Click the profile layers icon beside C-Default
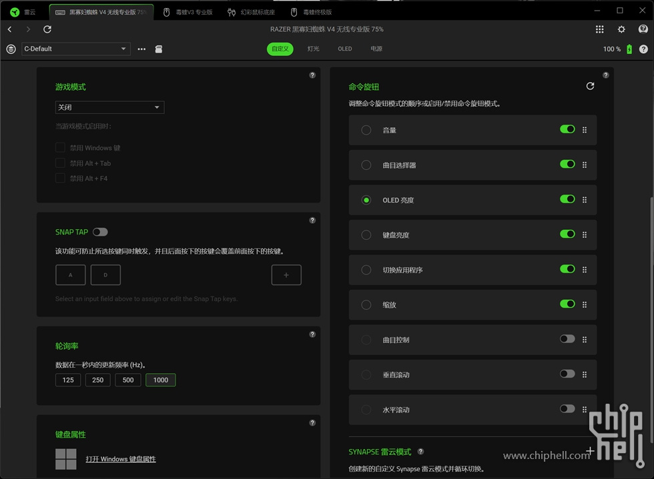 (x=11, y=49)
